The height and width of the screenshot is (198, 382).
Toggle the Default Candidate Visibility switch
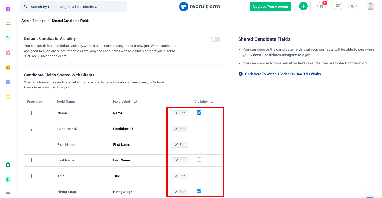pos(215,39)
